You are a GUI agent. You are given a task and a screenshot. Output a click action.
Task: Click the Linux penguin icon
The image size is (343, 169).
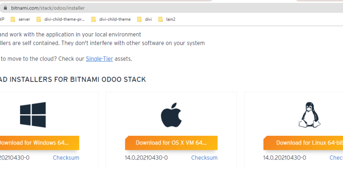coord(309,115)
